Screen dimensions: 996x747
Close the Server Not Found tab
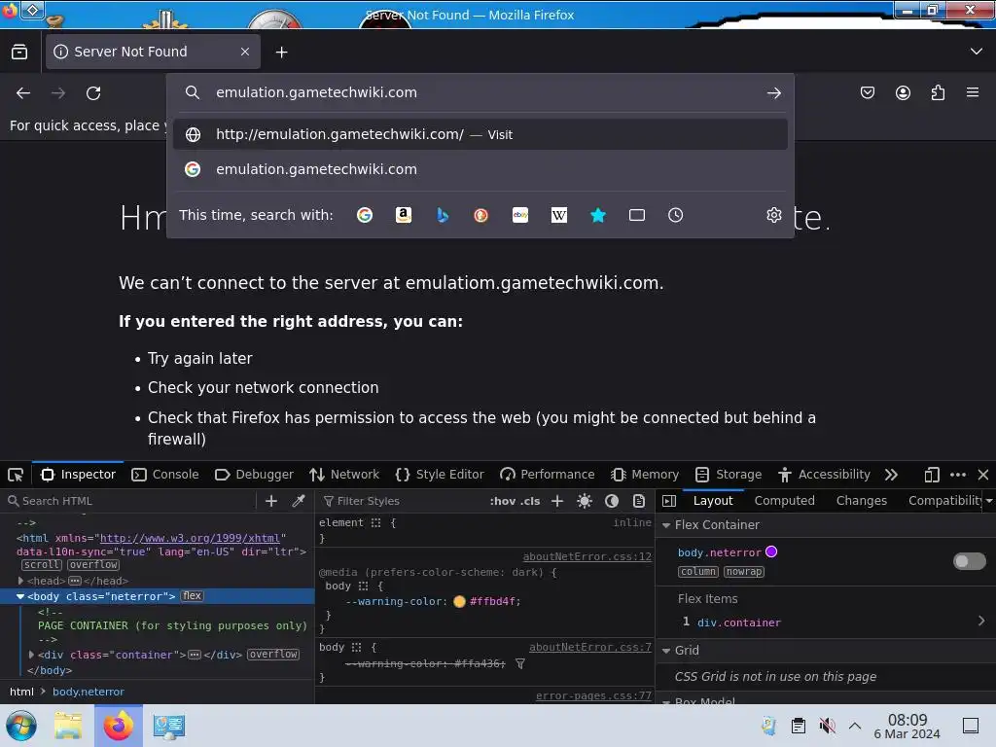pyautogui.click(x=244, y=52)
